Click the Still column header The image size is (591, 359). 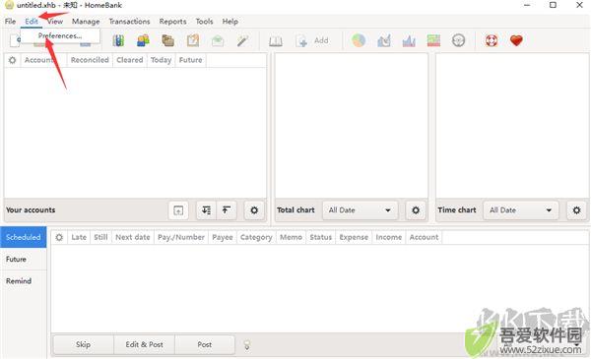(x=100, y=237)
